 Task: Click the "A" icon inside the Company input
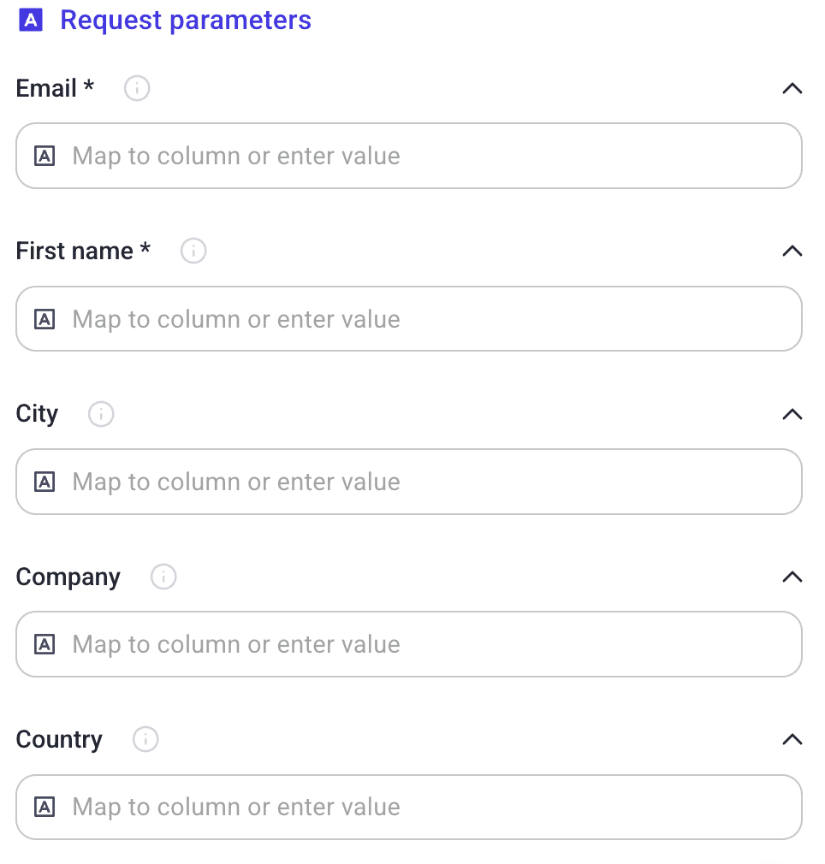[44, 644]
